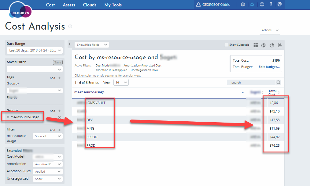Remove ms-resource-usage group
The width and height of the screenshot is (310, 186).
pyautogui.click(x=59, y=117)
